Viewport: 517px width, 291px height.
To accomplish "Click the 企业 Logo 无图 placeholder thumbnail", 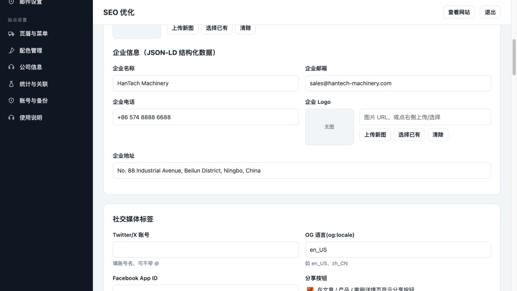I will (329, 127).
